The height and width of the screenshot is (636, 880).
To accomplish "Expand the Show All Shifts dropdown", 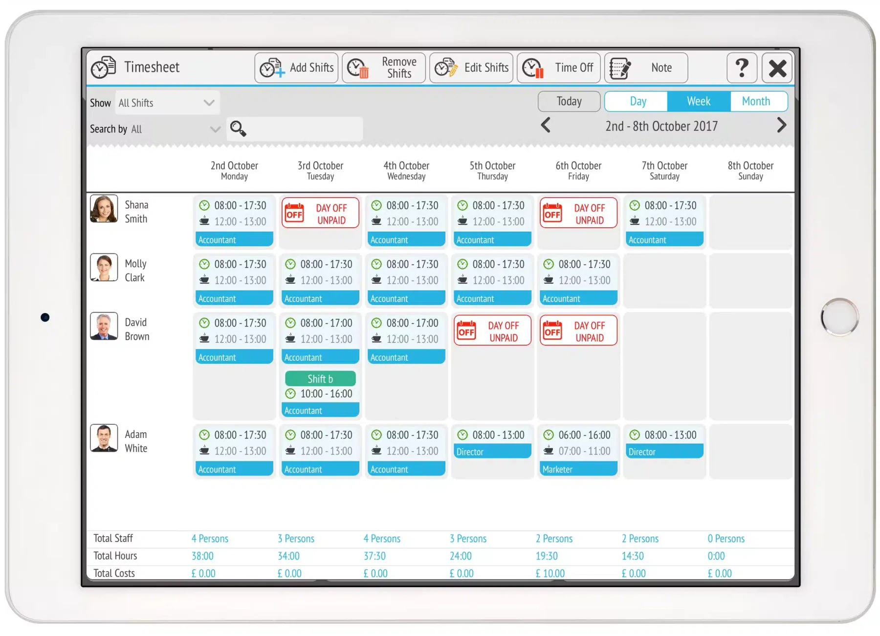I will pyautogui.click(x=167, y=103).
